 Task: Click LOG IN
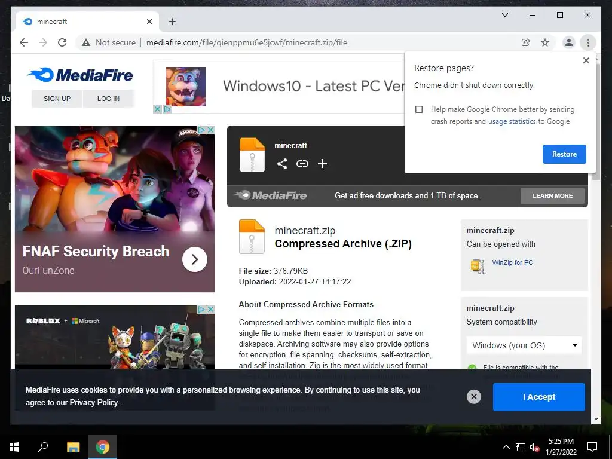[x=108, y=99]
